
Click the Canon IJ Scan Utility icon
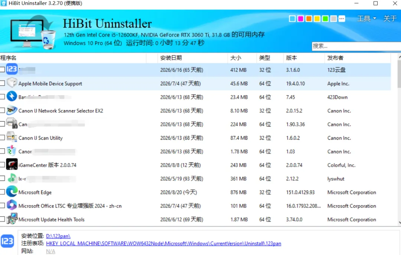click(x=12, y=137)
